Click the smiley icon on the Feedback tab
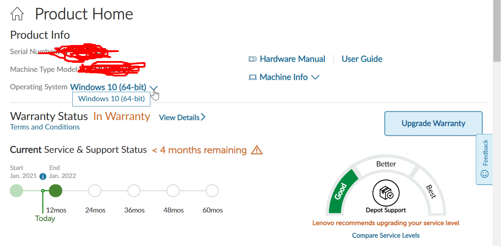 (x=484, y=173)
